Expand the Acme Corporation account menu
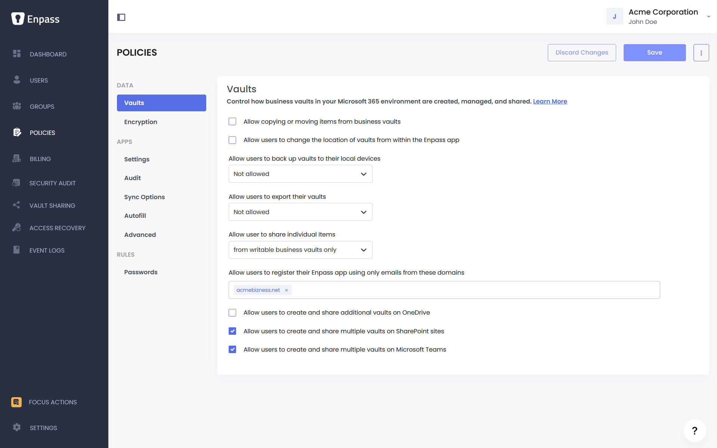Viewport: 717px width, 448px height. point(708,16)
